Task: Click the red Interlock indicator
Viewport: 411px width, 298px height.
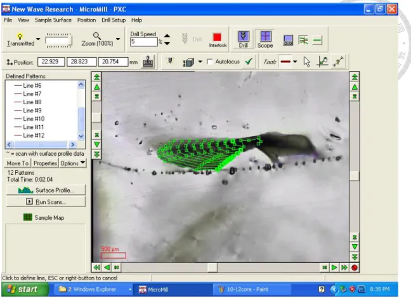Action: (218, 37)
